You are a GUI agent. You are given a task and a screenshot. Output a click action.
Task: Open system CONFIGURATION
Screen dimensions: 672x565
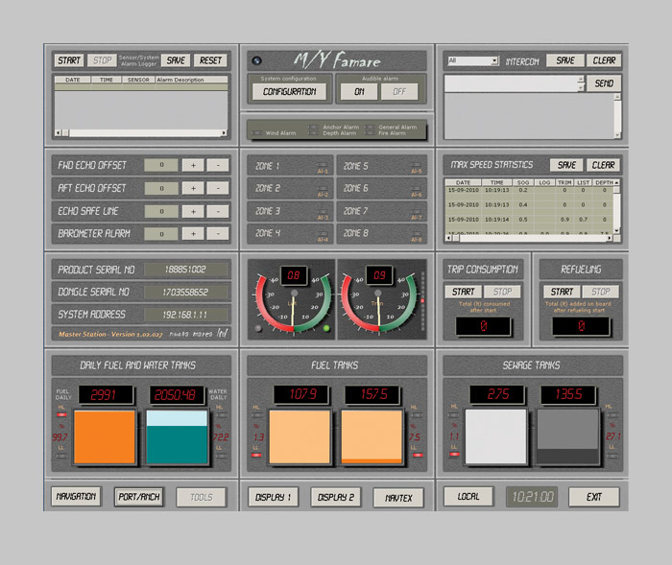click(x=289, y=92)
